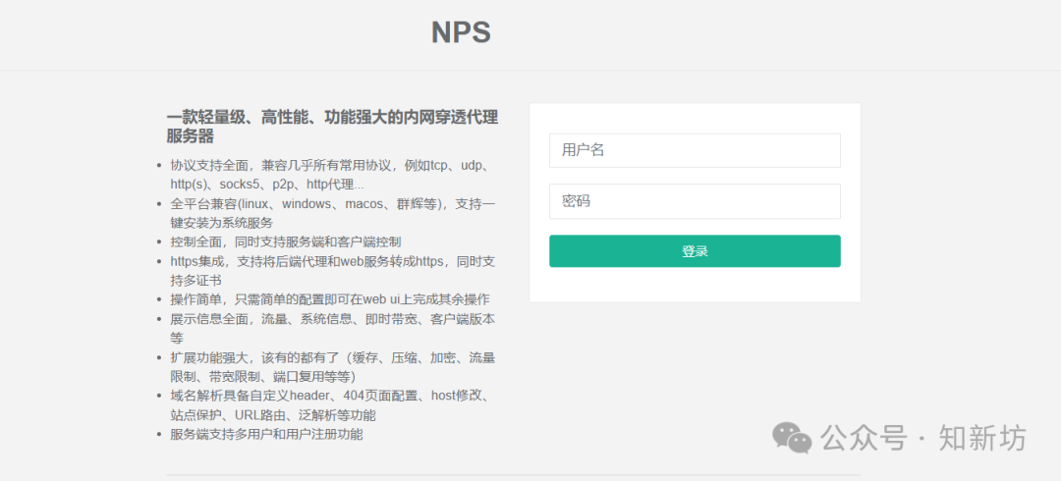Click the line 服务端支持多用户和用户注册功能

[266, 434]
